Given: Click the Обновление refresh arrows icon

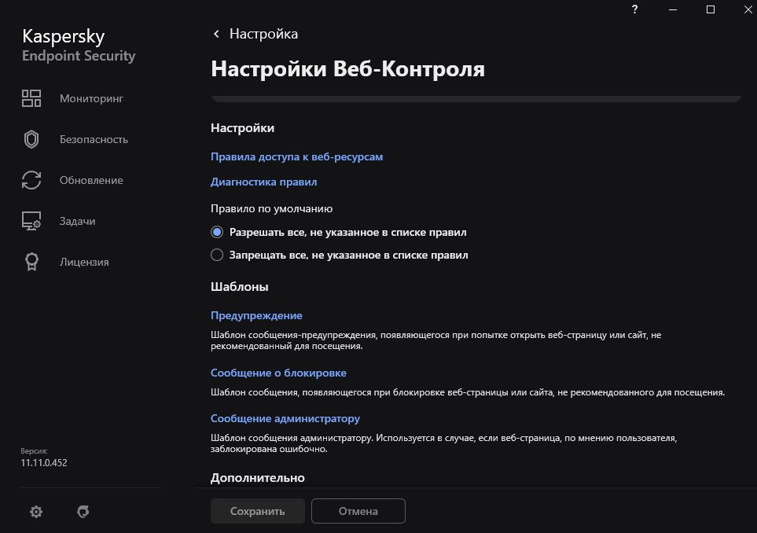Looking at the screenshot, I should [x=31, y=180].
